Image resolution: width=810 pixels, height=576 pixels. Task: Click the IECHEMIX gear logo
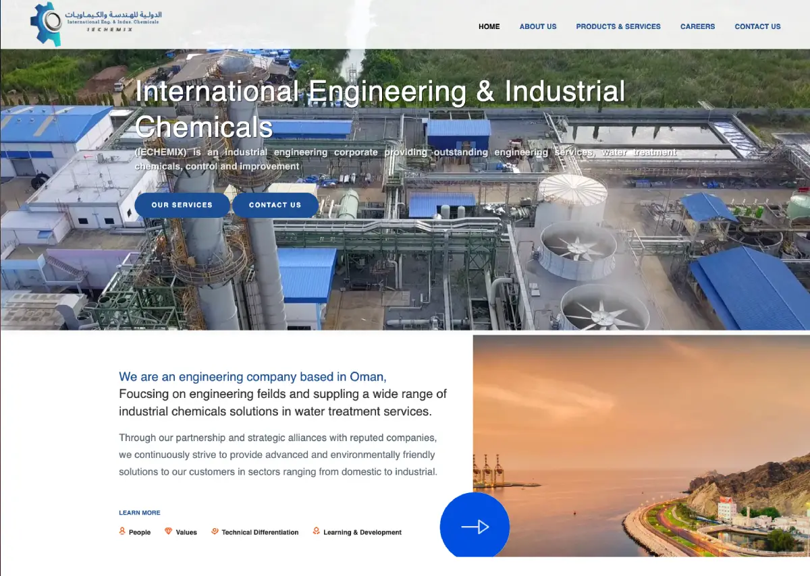(46, 24)
